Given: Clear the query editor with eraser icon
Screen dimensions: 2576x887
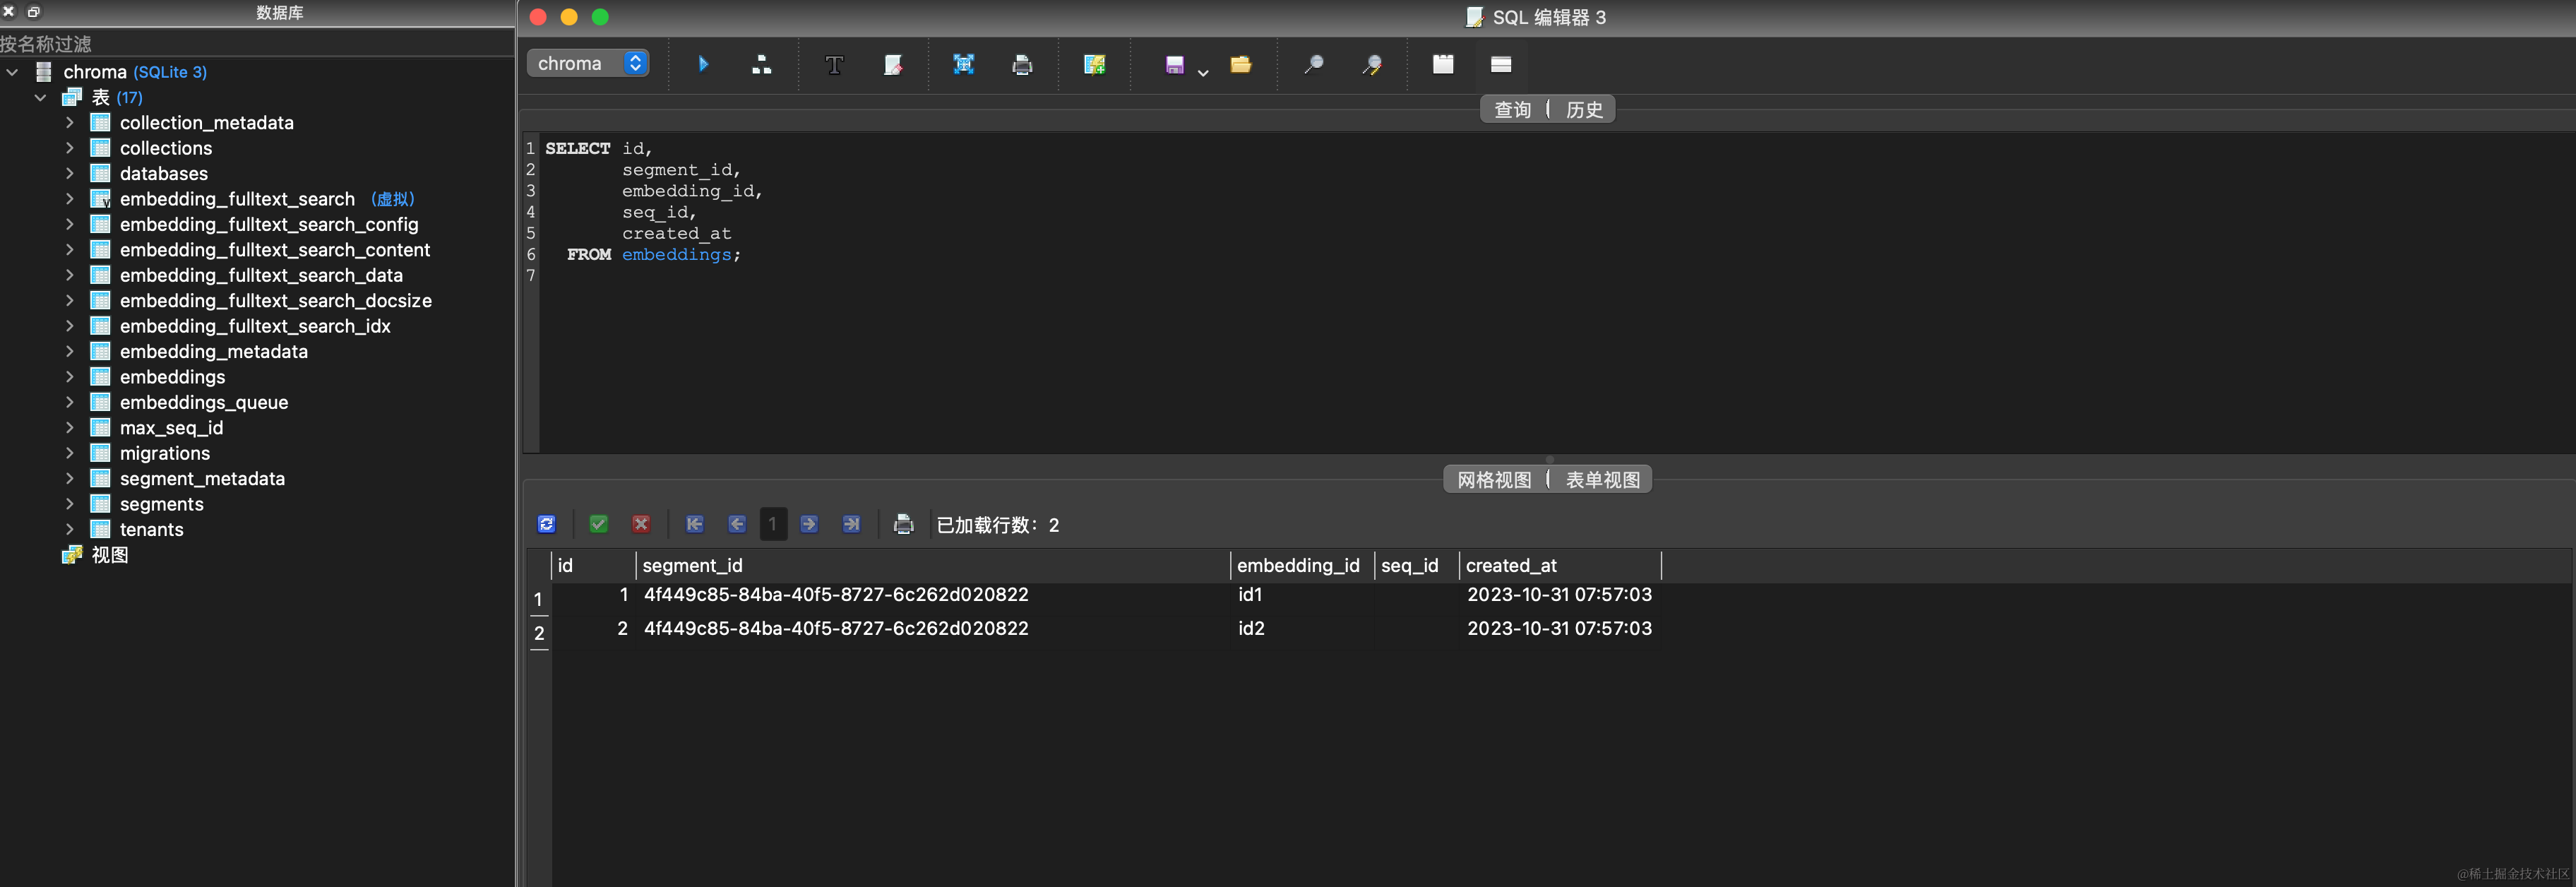Looking at the screenshot, I should click(893, 65).
